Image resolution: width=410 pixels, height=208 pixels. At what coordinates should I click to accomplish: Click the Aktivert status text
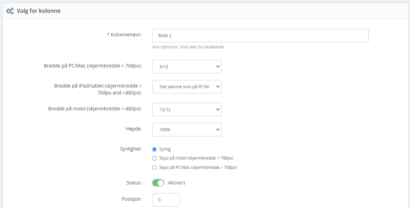[x=176, y=183]
